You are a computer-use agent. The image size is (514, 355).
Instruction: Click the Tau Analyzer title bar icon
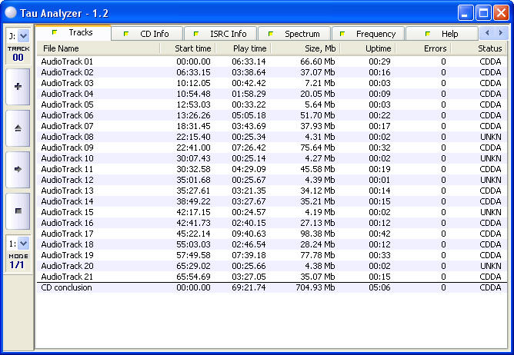click(x=10, y=12)
